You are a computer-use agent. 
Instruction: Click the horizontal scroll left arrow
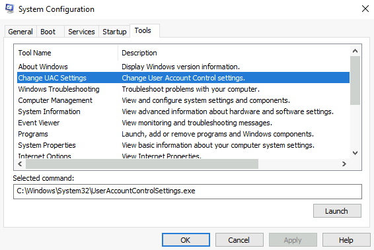(x=20, y=164)
